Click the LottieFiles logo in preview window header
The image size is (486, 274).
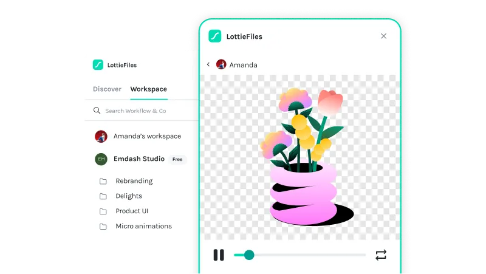click(215, 36)
